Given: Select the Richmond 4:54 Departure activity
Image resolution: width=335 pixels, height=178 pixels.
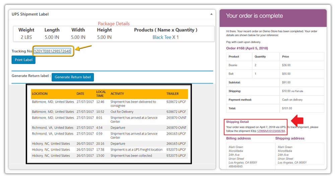Looking at the screenshot, I should pos(118,128).
